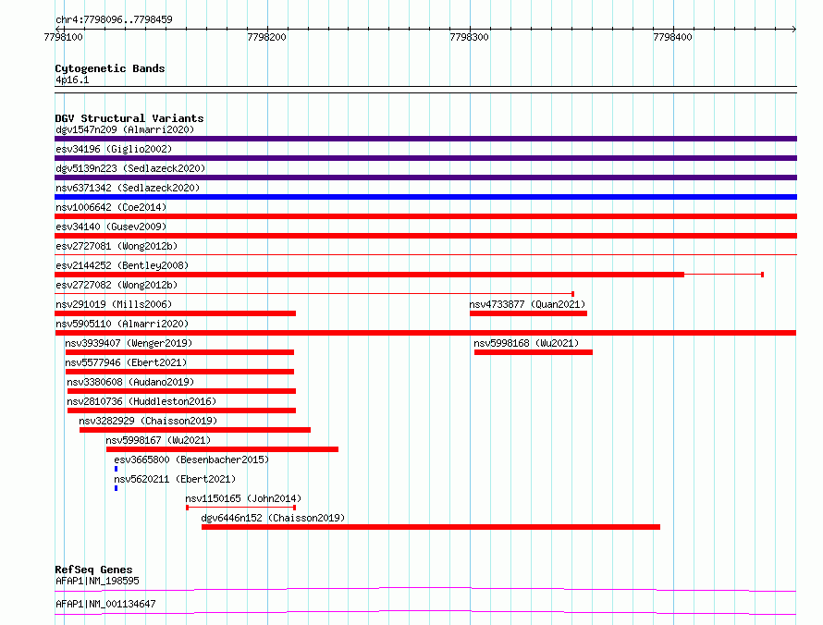
Task: Open nsv5577946 (Ebert2021) variant label
Action: point(126,362)
